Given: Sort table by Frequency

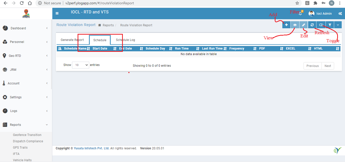Looking at the screenshot, I should coord(242,49).
